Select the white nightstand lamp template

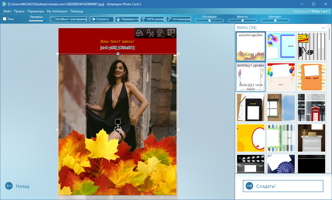[x=312, y=138]
